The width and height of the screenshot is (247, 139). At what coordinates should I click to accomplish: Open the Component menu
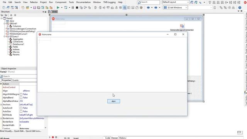pos(61,2)
